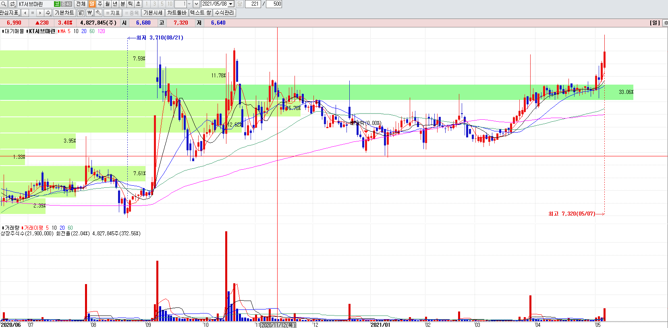Click the low price 6,640 value
Image resolution: width=668 pixels, height=328 pixels.
click(x=218, y=23)
